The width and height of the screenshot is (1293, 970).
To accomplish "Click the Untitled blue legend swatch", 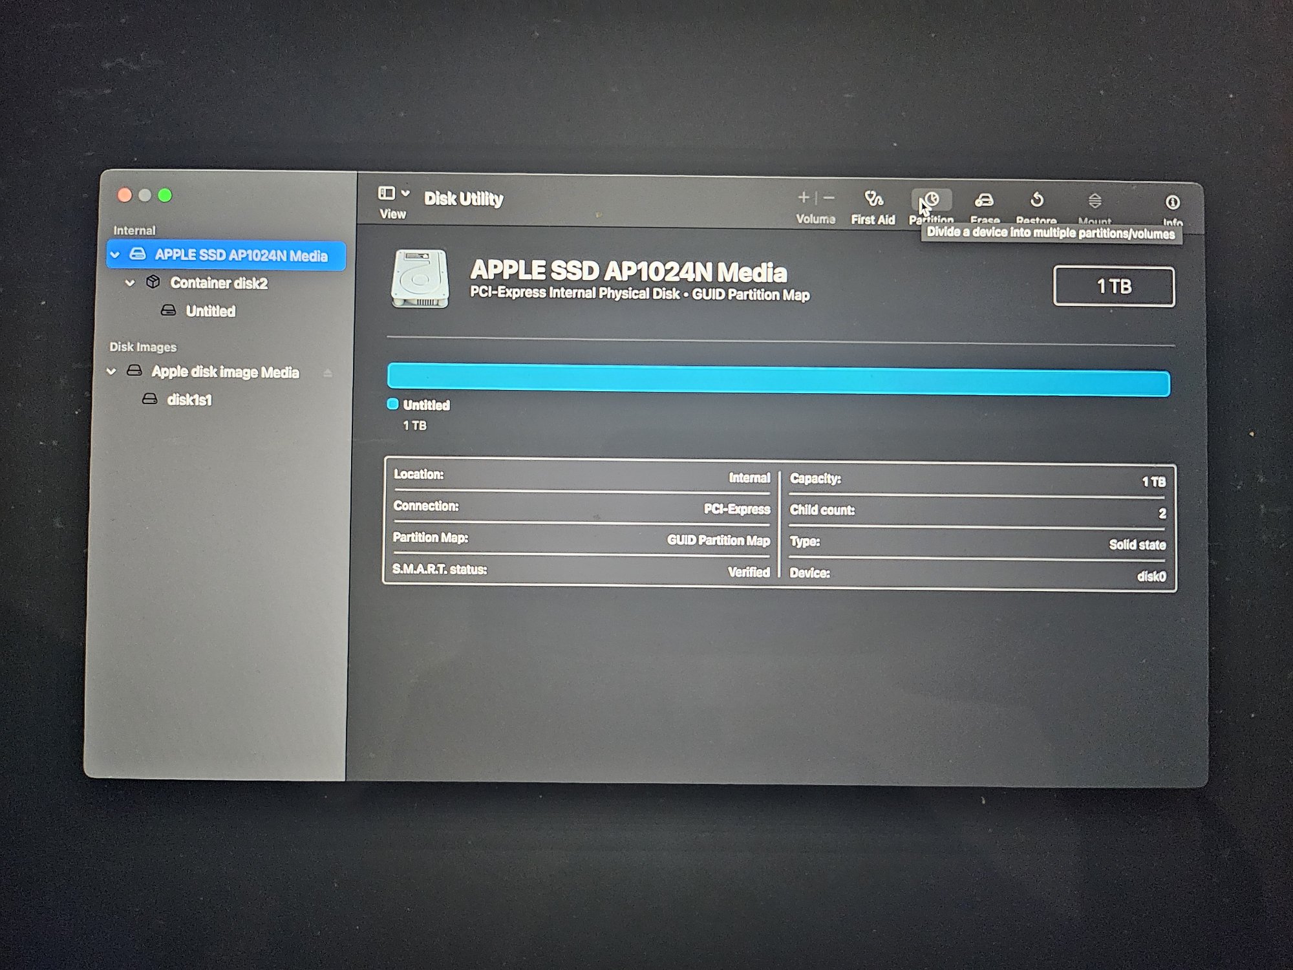I will tap(392, 404).
